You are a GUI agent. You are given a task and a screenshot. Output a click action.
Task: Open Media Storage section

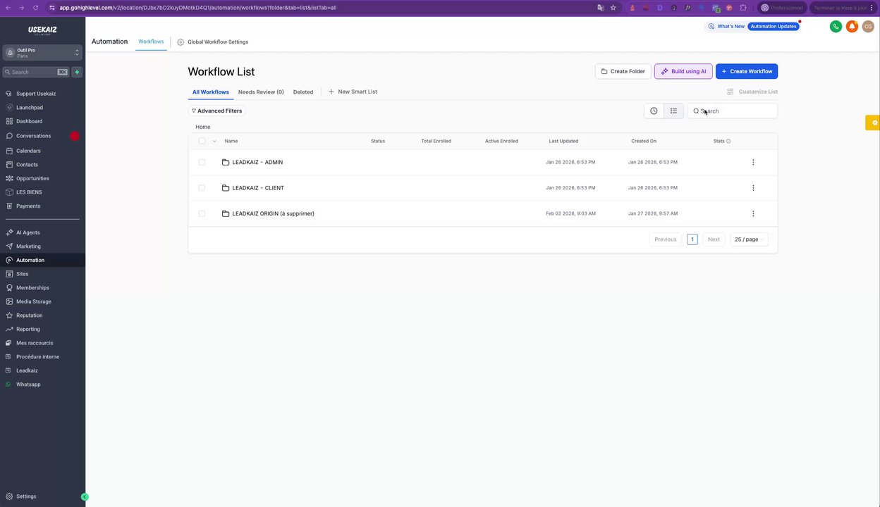[33, 301]
